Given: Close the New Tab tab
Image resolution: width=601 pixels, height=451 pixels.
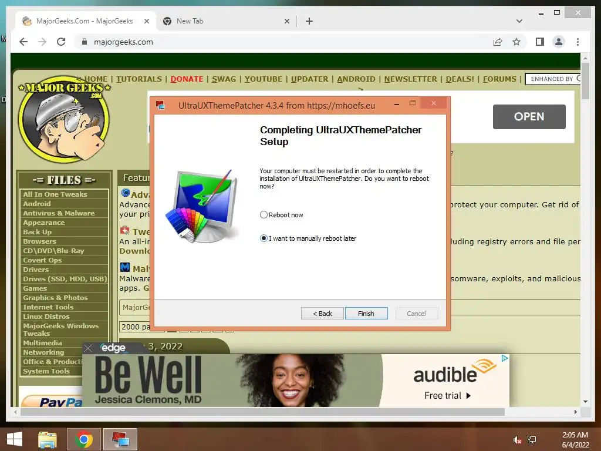Looking at the screenshot, I should pyautogui.click(x=286, y=21).
